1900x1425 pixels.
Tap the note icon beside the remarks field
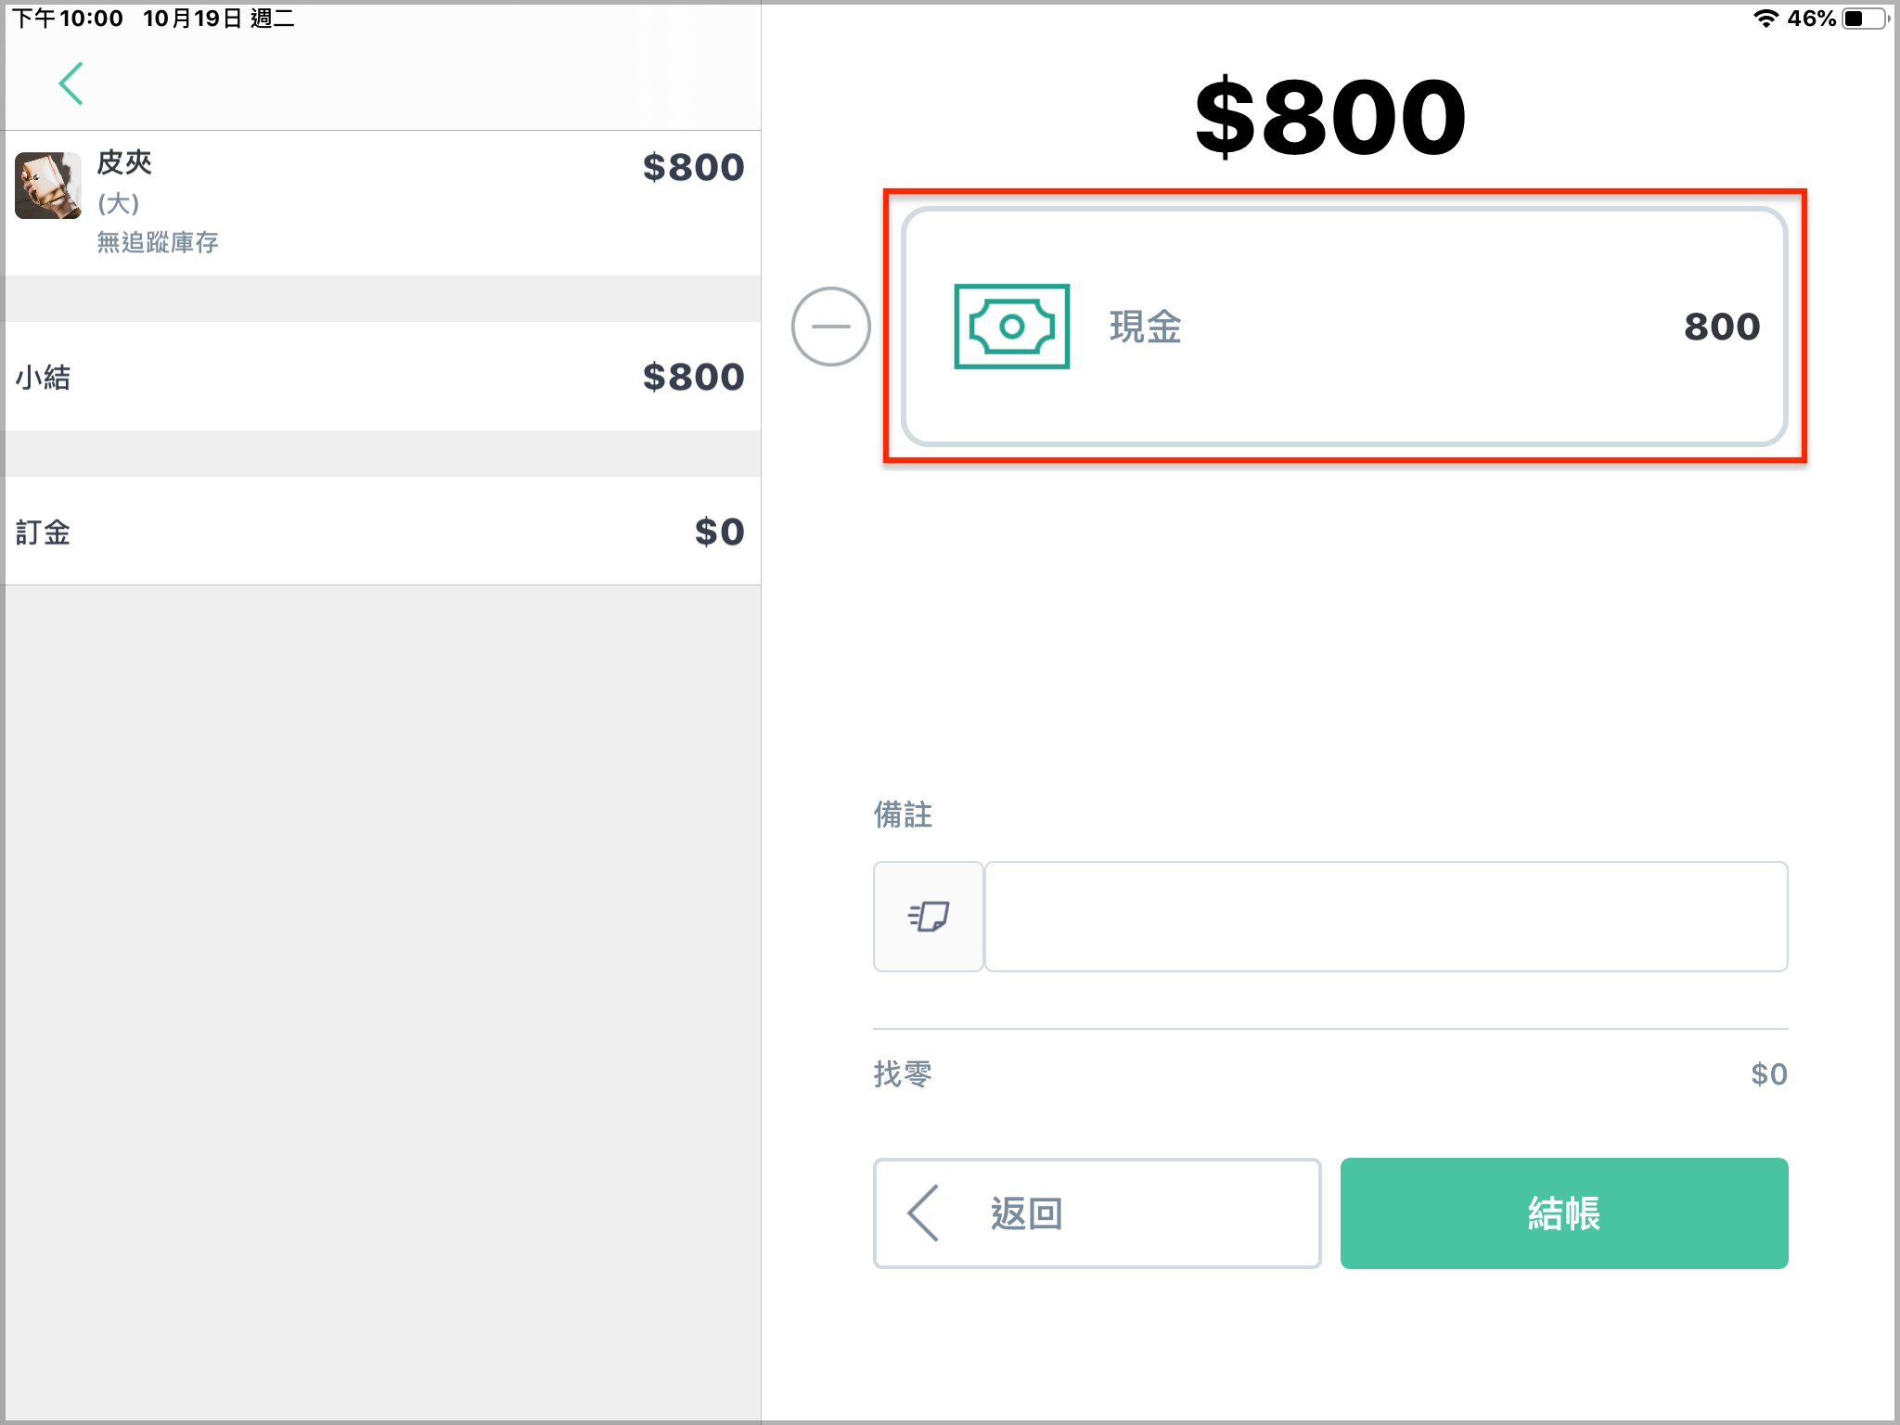(x=928, y=917)
